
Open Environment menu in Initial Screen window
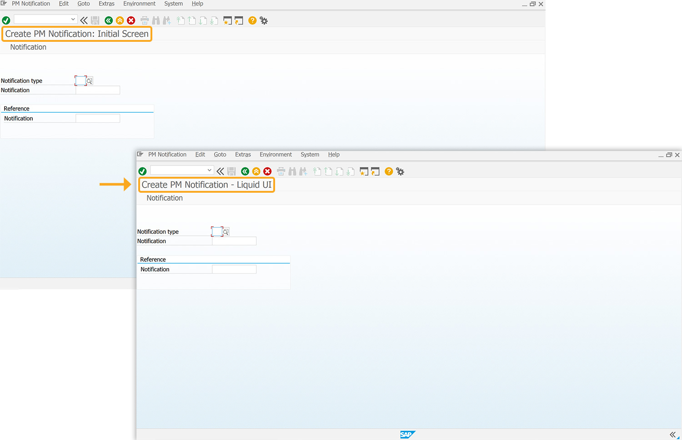pyautogui.click(x=139, y=4)
